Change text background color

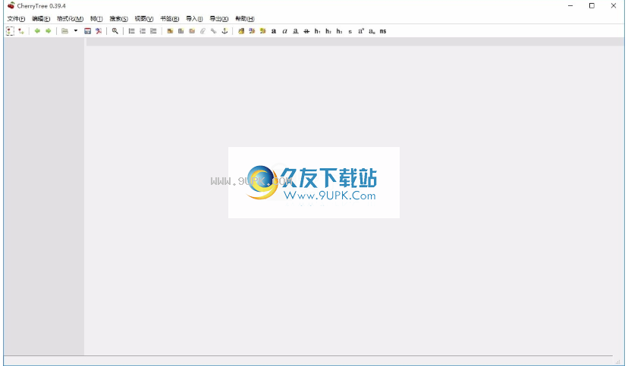[x=252, y=31]
